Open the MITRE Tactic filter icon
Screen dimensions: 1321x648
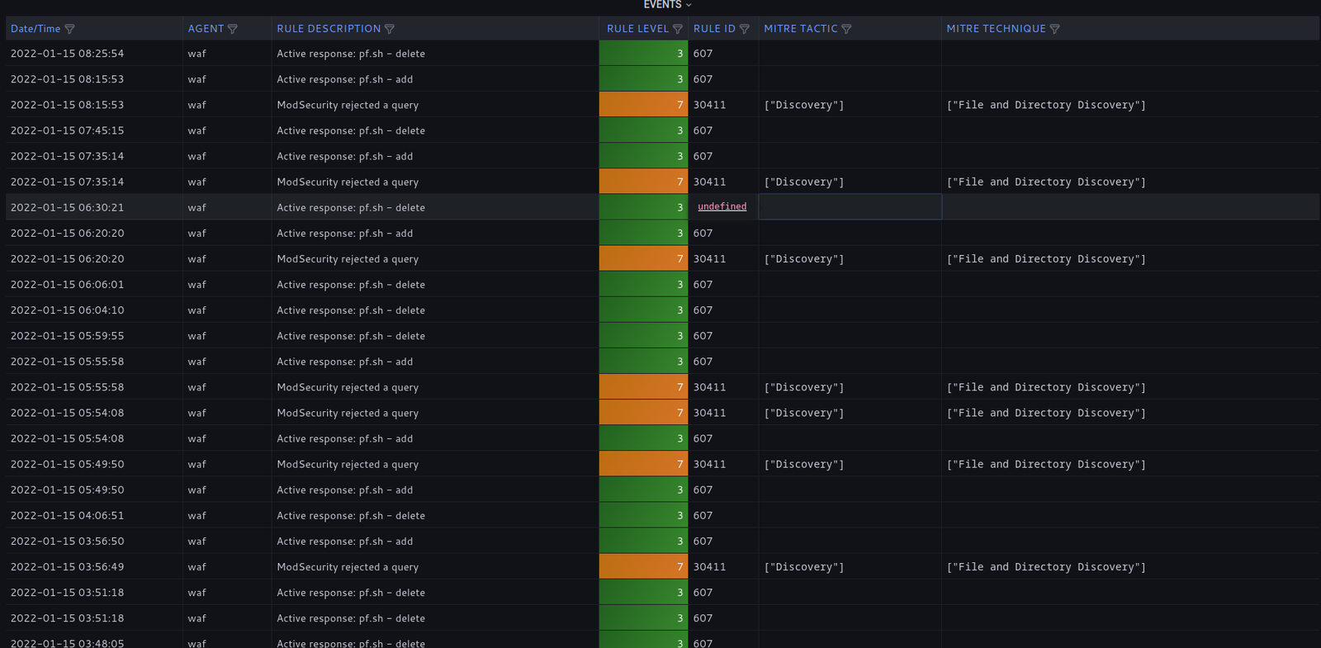coord(846,29)
